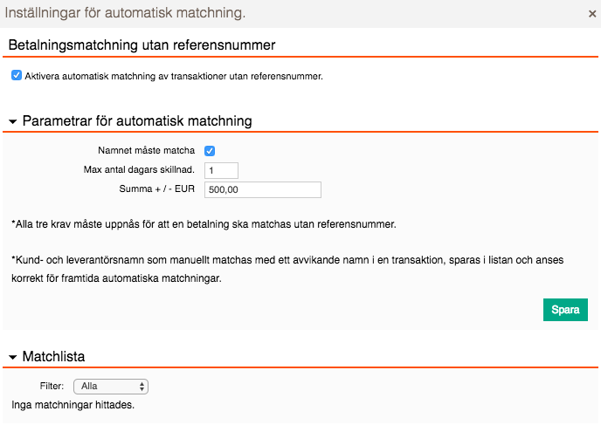The width and height of the screenshot is (601, 425).
Task: Click the Namnet måste matcha label
Action: [147, 150]
